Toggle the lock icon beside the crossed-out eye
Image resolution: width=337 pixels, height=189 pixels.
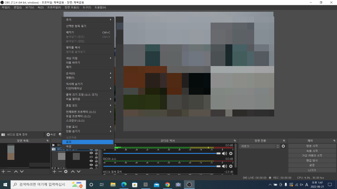(96, 157)
